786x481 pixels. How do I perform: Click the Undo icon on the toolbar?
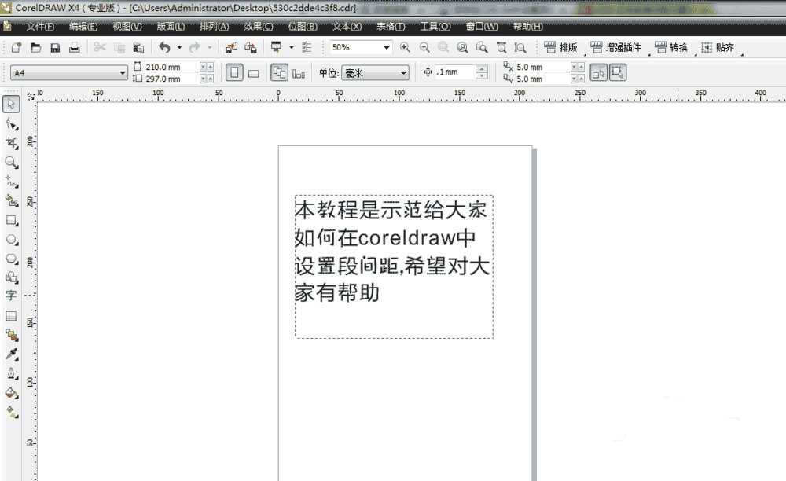164,47
